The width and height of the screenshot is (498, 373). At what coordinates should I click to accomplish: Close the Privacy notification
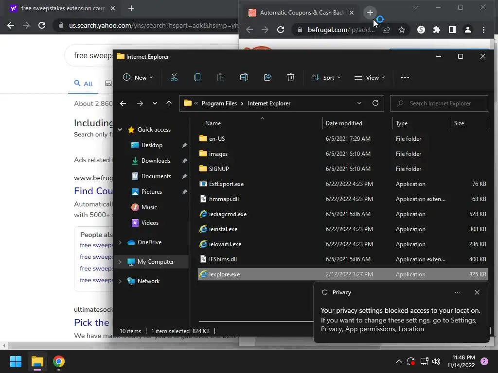click(477, 292)
